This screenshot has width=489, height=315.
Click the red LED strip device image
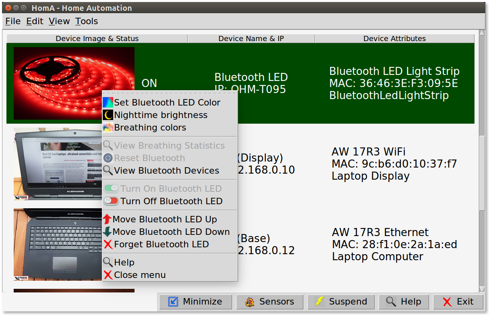point(74,83)
